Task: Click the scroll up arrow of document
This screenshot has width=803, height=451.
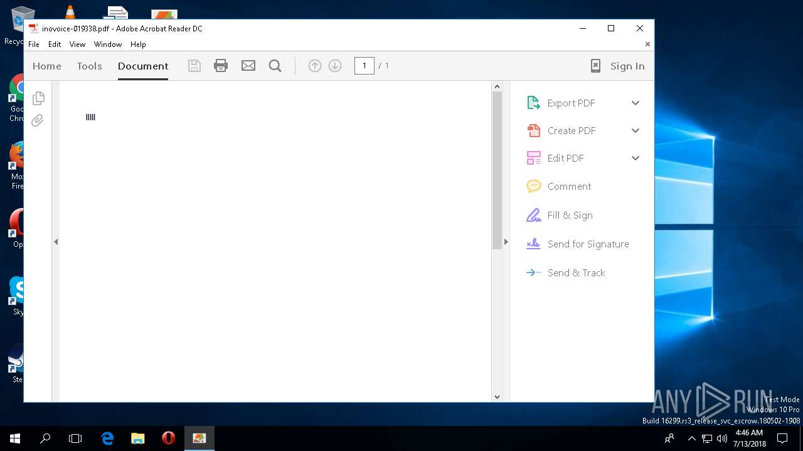Action: click(497, 86)
